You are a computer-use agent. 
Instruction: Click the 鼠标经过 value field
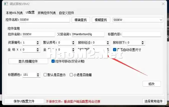99,43
